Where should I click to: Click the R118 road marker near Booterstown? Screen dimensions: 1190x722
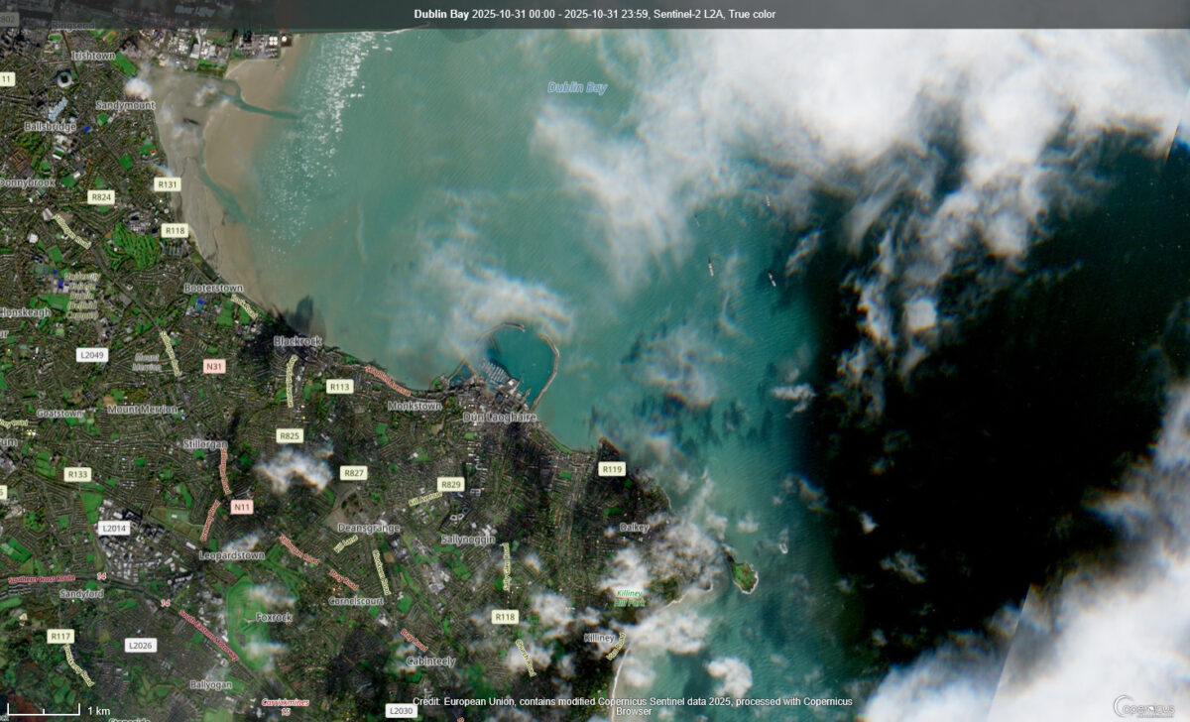(175, 231)
